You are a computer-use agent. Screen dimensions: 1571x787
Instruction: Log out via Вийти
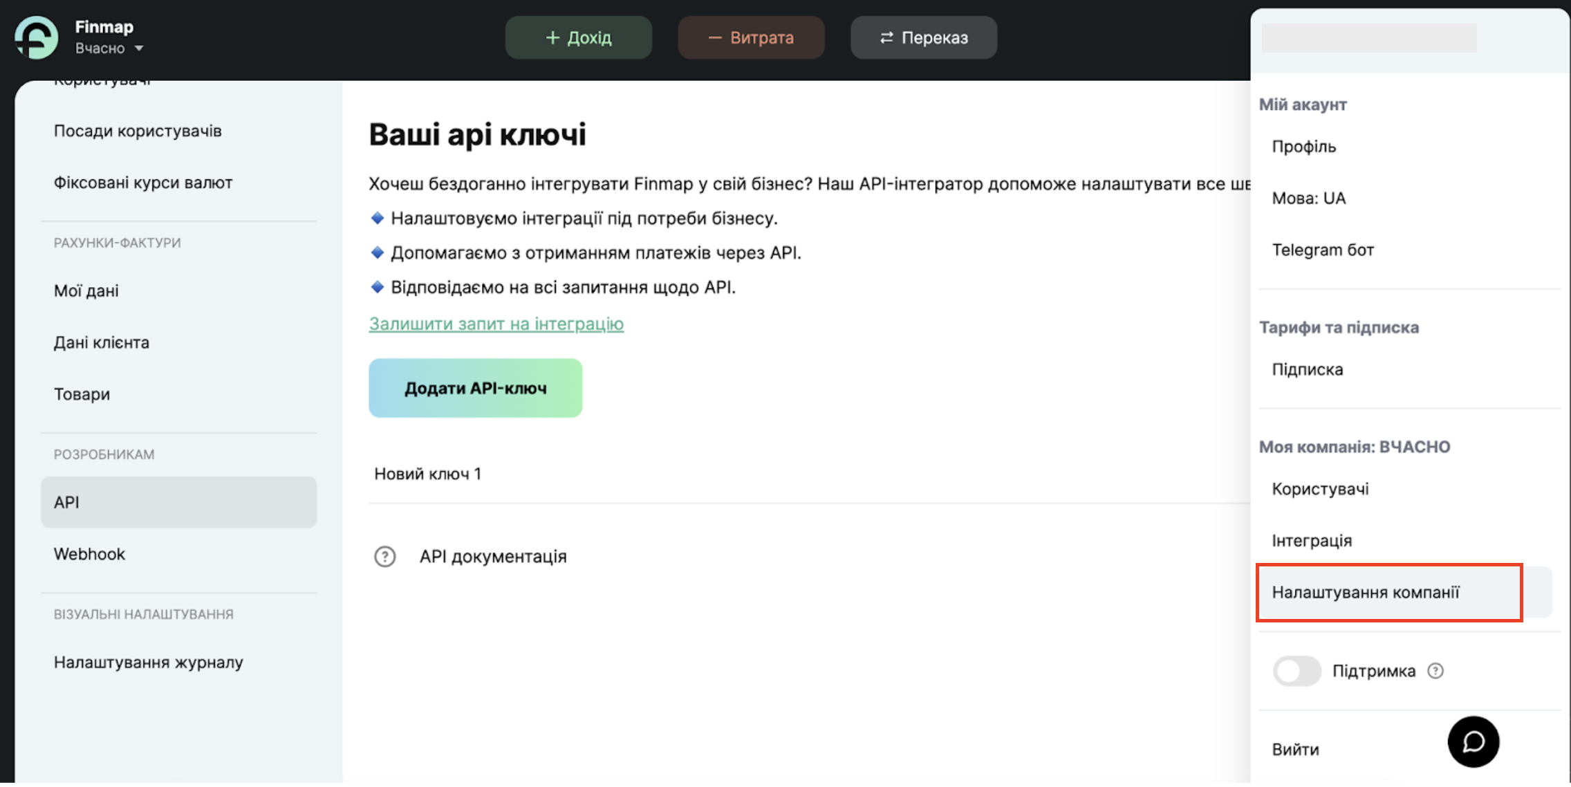pos(1295,750)
